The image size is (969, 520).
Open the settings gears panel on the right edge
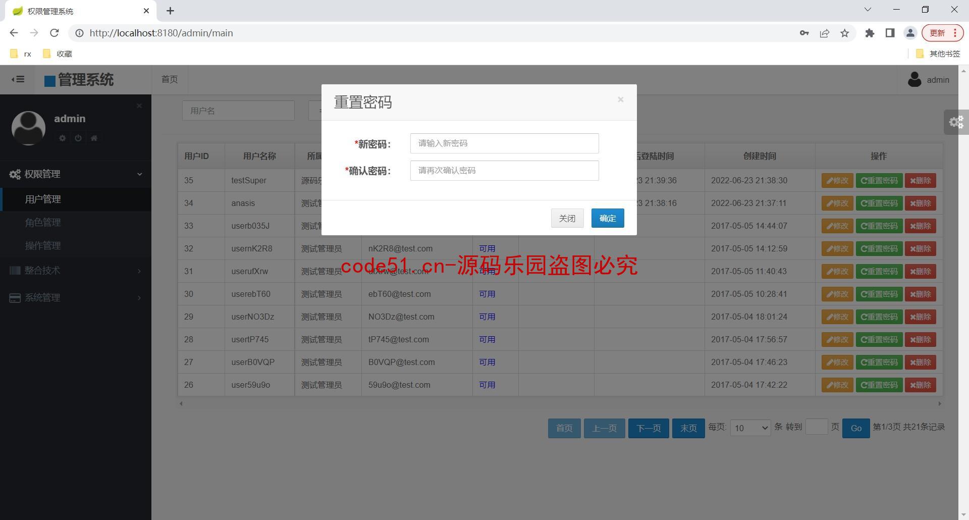click(x=956, y=122)
